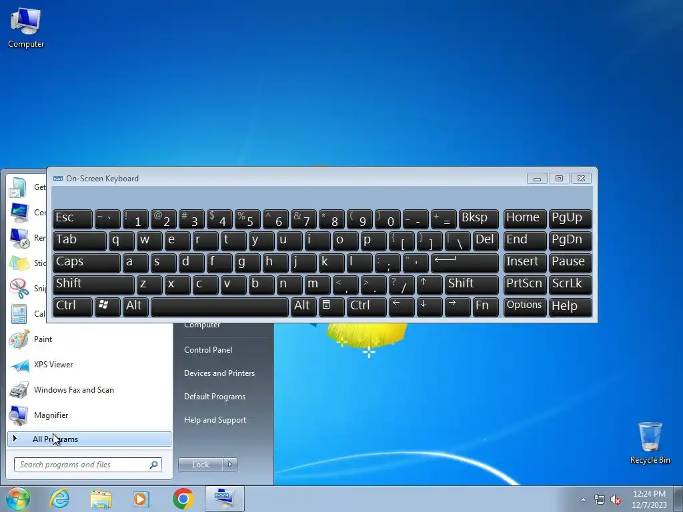Click Show desktop strip at taskbar end
The width and height of the screenshot is (683, 512).
coord(678,499)
